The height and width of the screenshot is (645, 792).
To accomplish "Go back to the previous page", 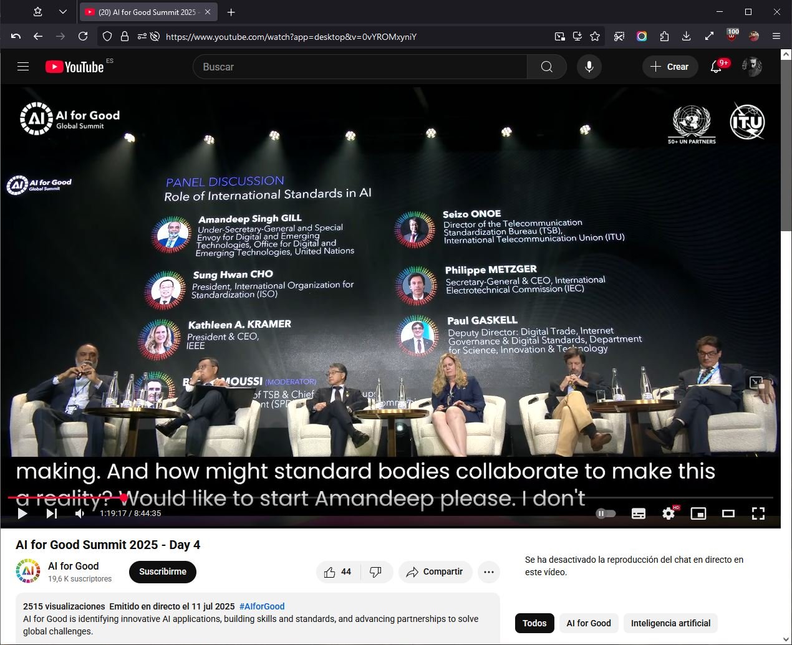I will [x=38, y=36].
